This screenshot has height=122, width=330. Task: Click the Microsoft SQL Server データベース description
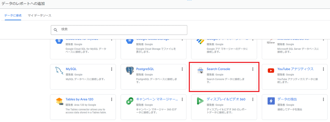298,50
